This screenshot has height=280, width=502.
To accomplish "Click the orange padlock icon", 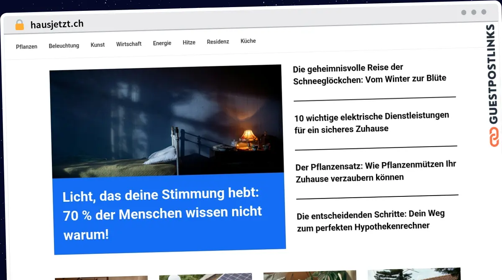I will [x=19, y=25].
